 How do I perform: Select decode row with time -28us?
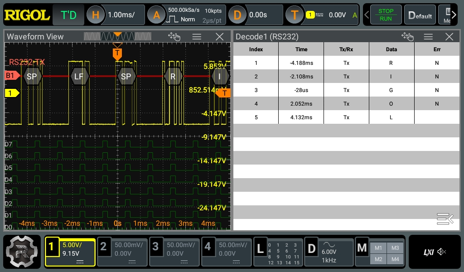pyautogui.click(x=346, y=90)
